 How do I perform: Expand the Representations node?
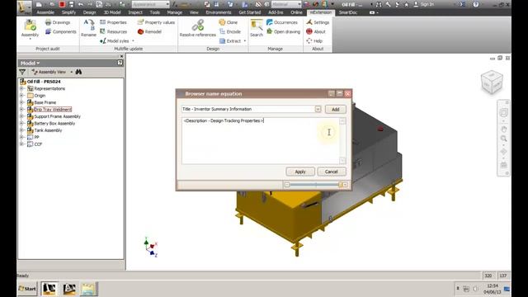click(22, 88)
